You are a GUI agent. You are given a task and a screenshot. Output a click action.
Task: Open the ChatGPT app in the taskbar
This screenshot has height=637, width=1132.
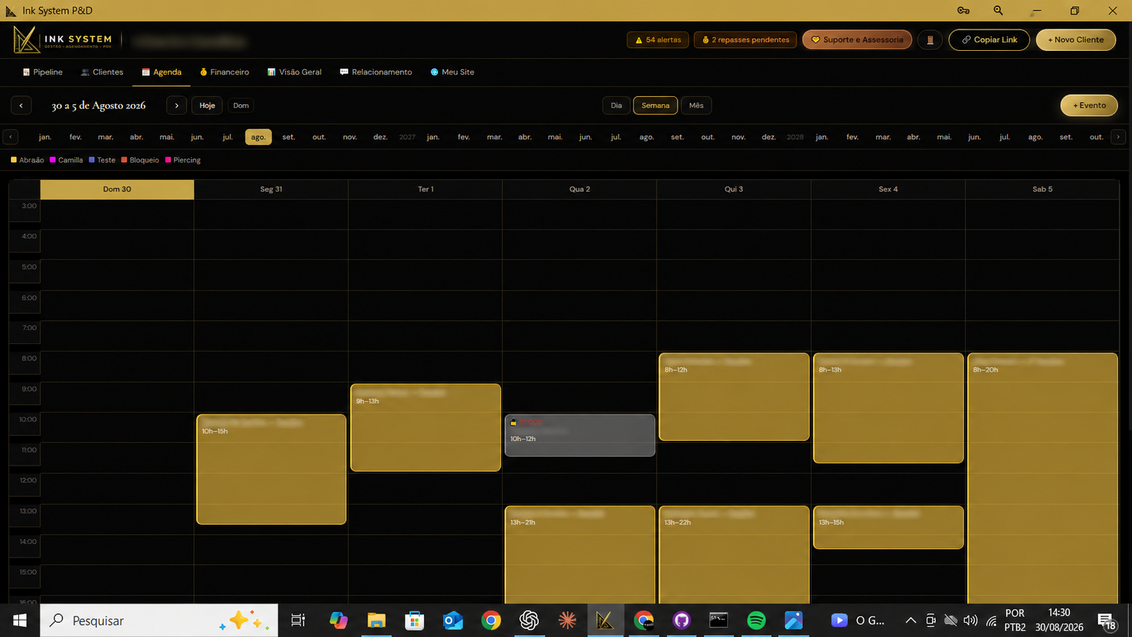(529, 620)
